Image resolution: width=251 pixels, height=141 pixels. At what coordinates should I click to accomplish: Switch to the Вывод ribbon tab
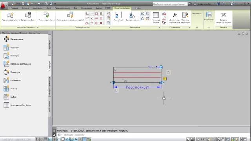98,8
